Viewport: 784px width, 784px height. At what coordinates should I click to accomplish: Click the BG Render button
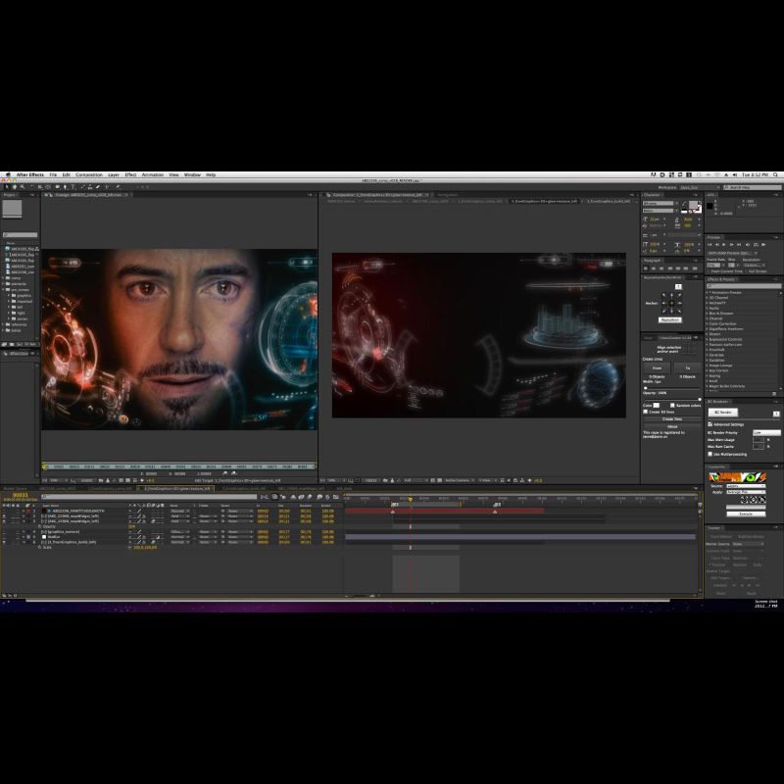(x=723, y=413)
